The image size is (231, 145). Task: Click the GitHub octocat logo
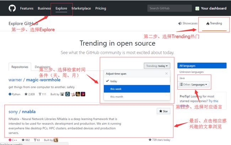[12, 8]
